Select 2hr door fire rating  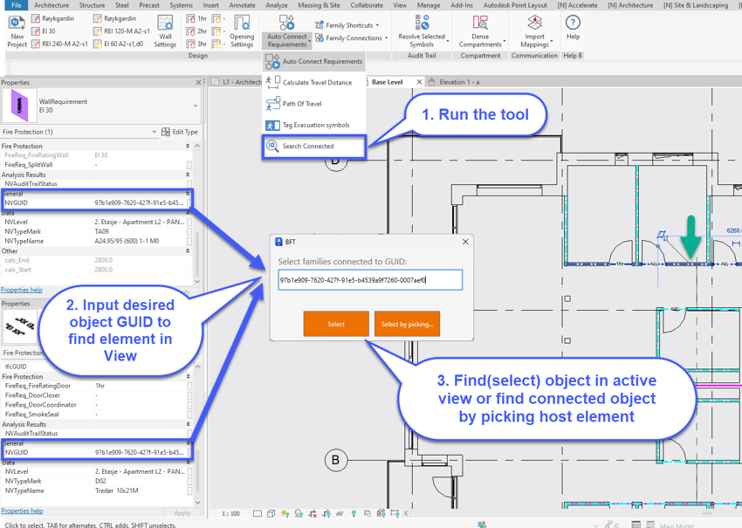coord(196,31)
